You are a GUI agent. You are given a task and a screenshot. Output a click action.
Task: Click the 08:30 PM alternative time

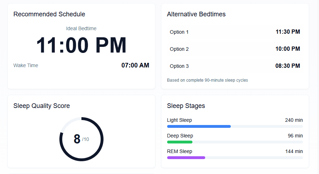click(287, 66)
